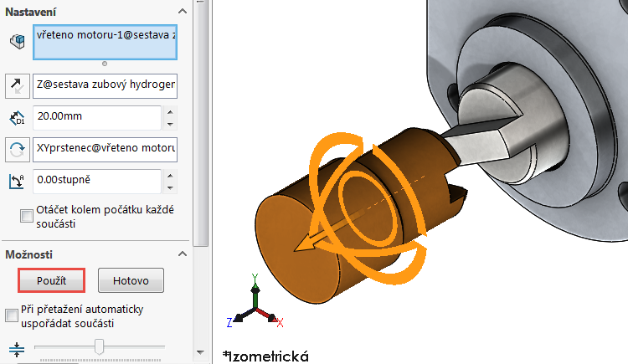Viewport: 628px width, 364px height.
Task: Toggle the explode direction reverse icon
Action: [18, 85]
